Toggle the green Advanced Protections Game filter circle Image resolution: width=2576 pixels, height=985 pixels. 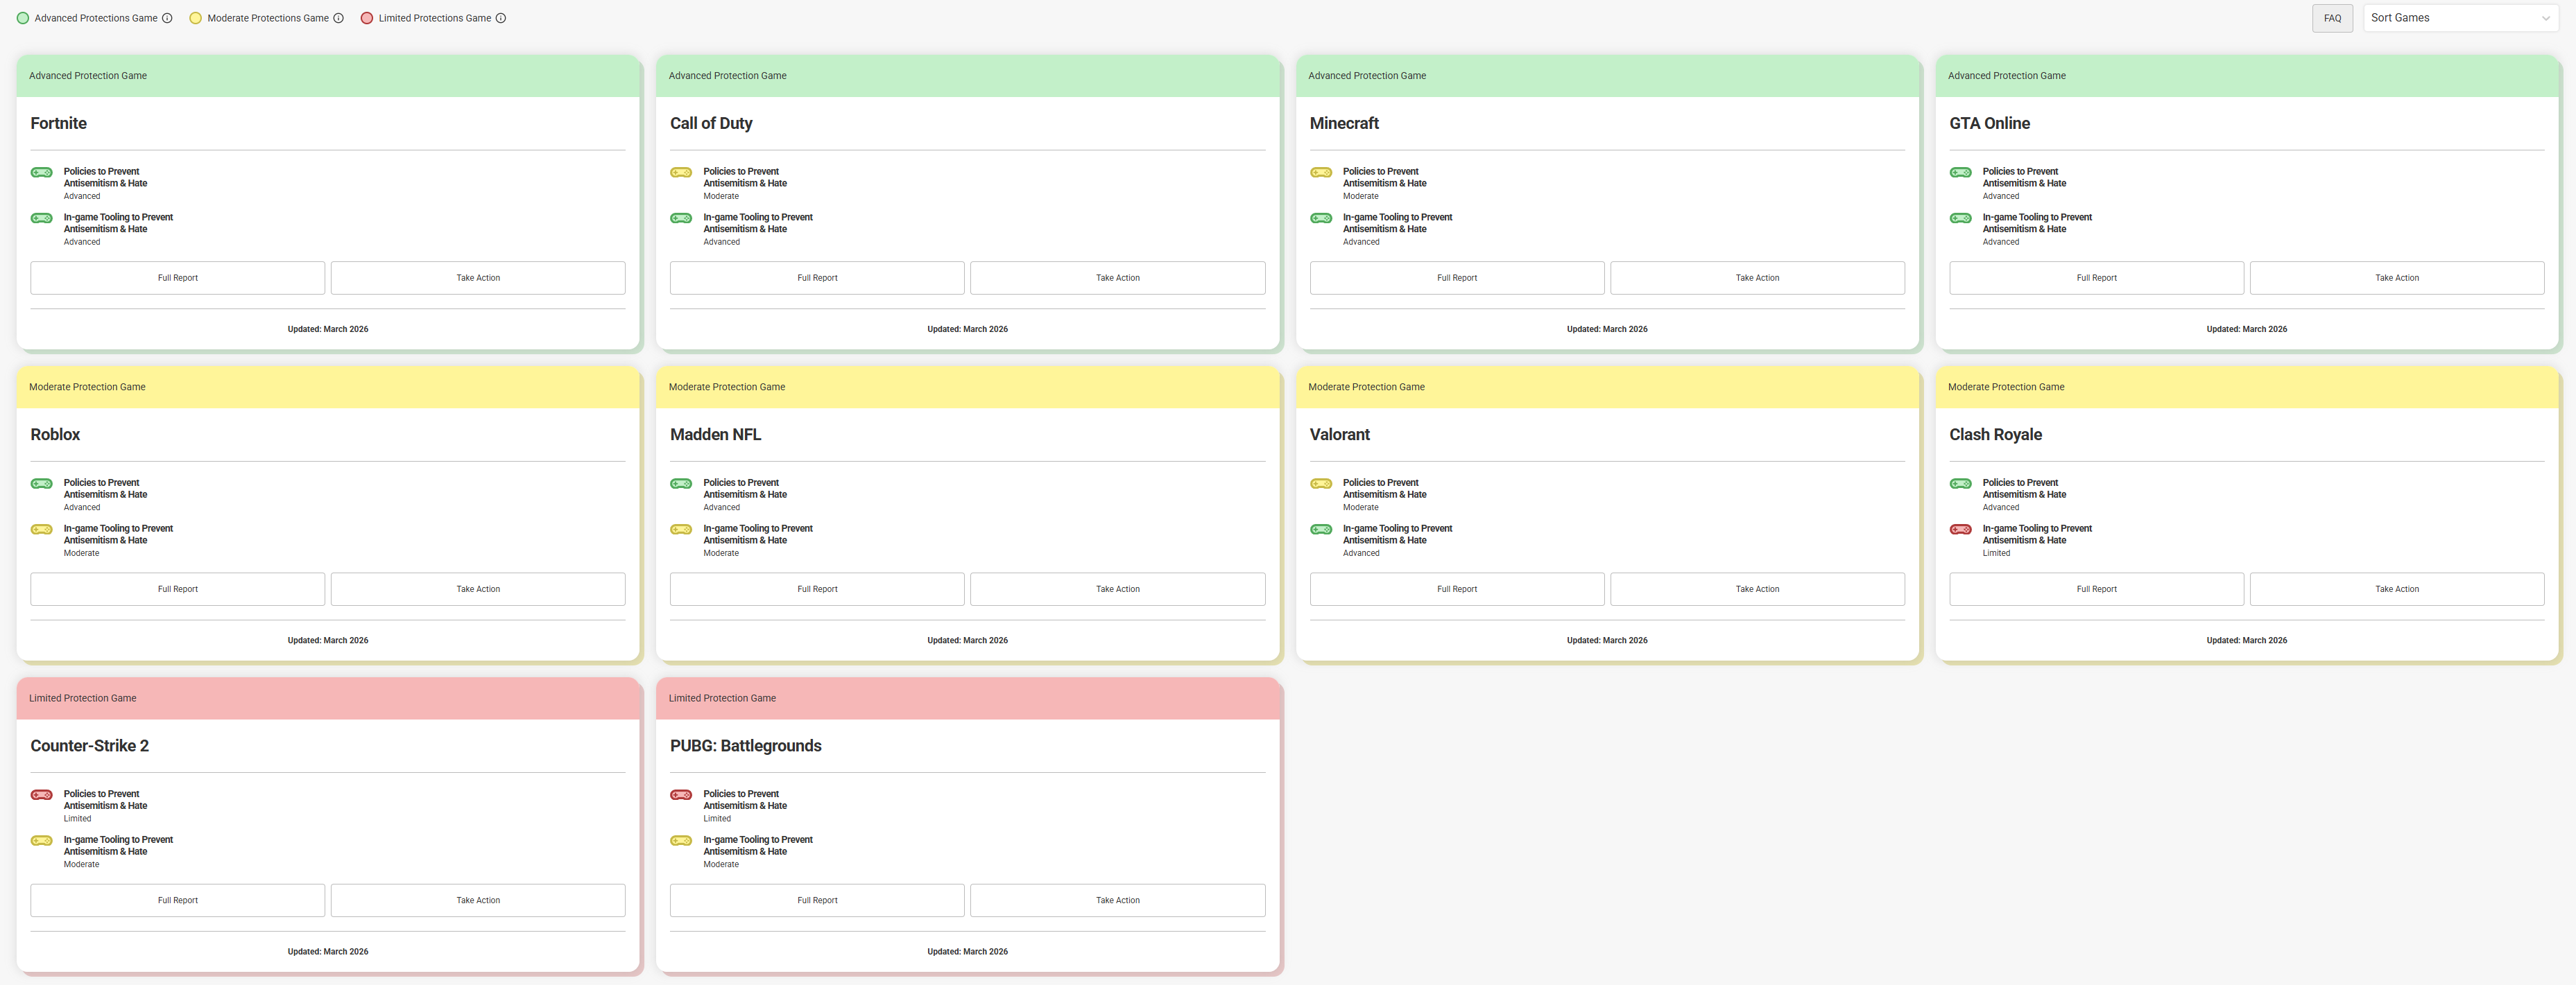point(23,18)
